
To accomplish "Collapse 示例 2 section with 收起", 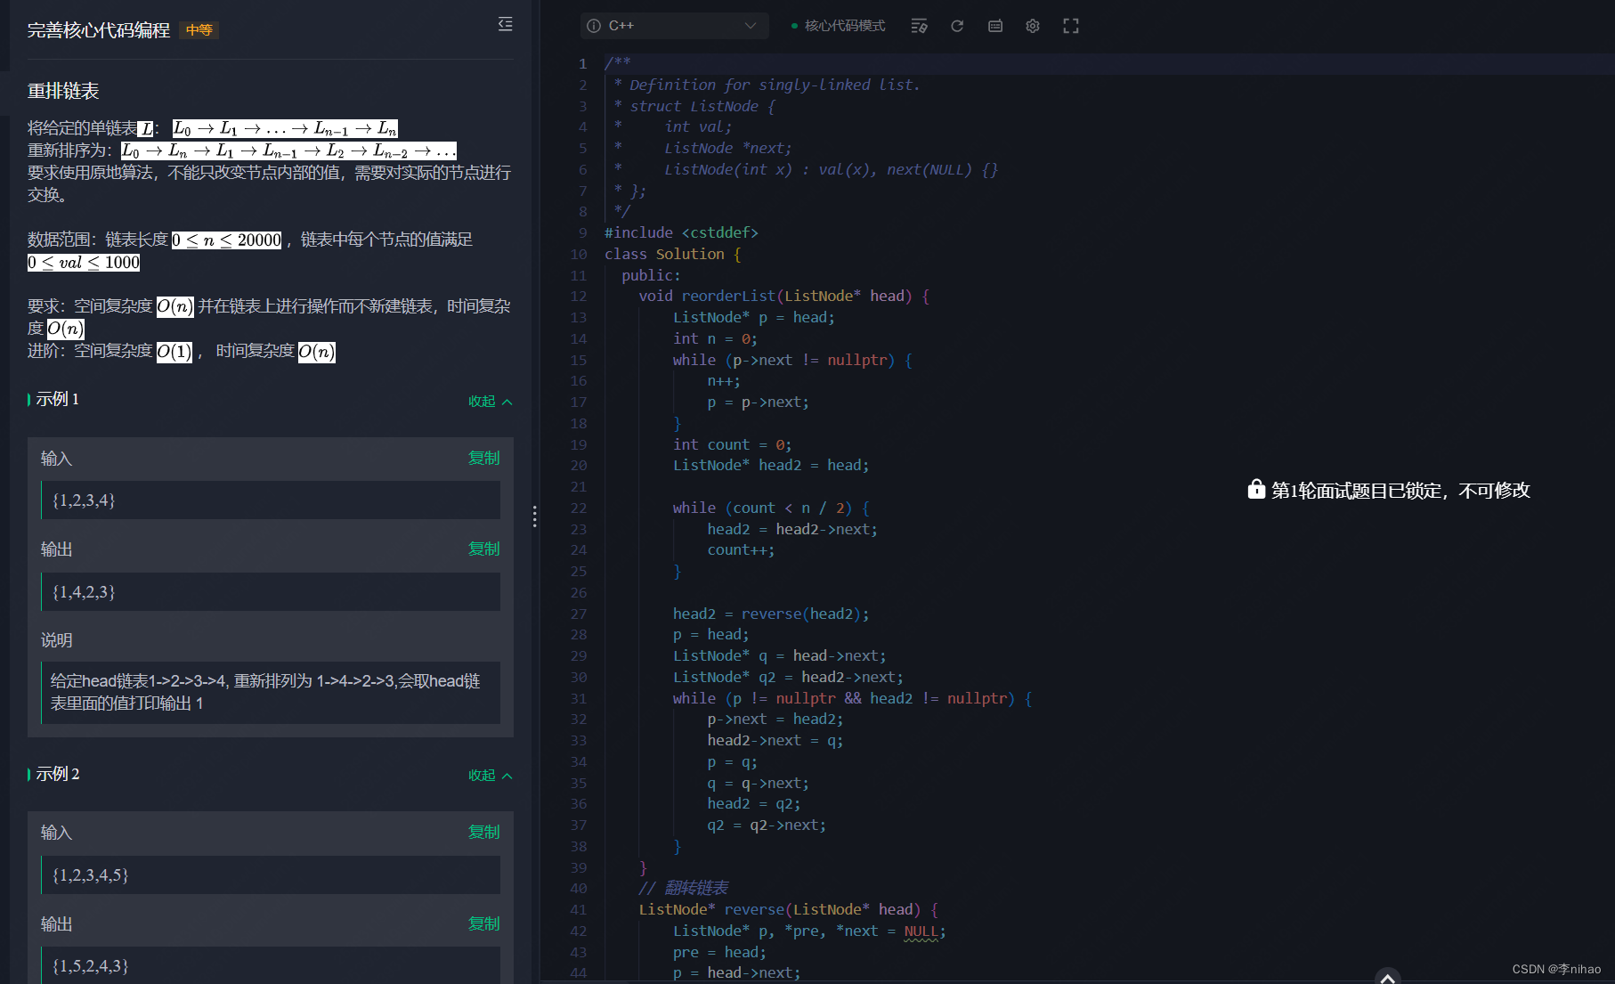I will click(491, 776).
